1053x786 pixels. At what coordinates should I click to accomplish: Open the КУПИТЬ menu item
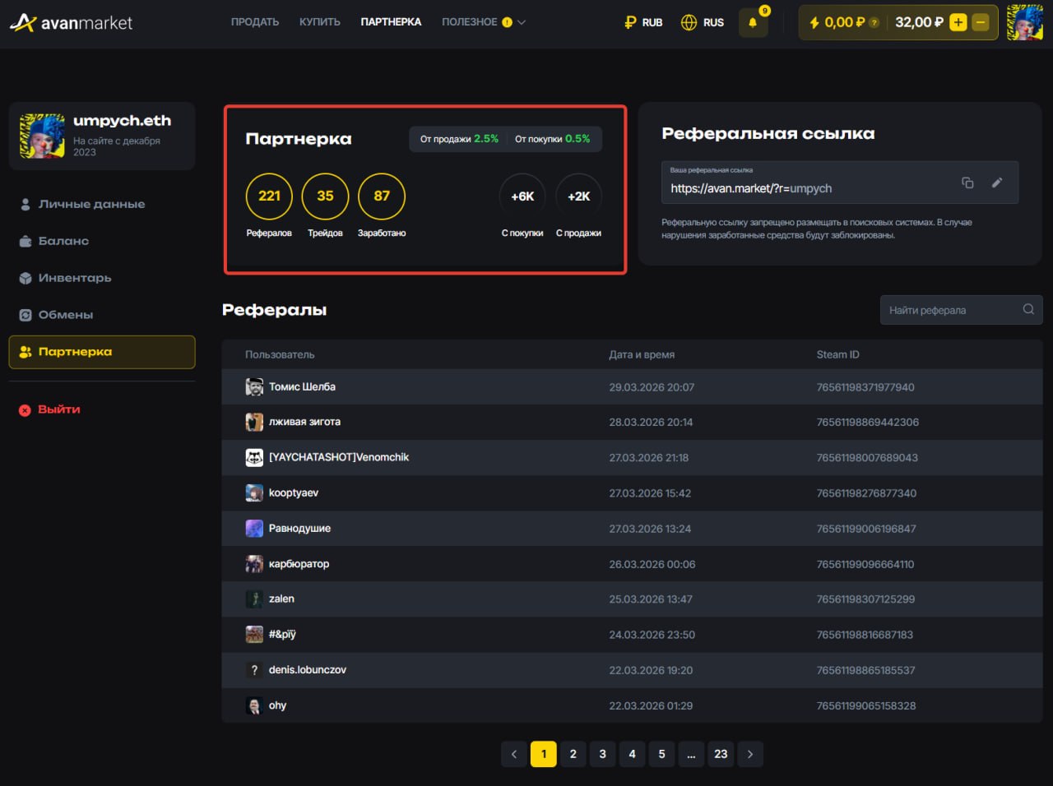point(320,22)
